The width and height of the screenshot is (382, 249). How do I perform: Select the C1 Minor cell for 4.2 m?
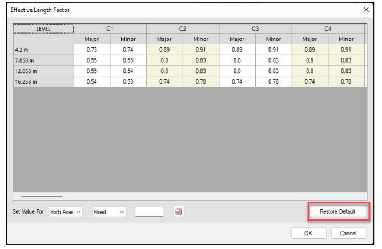click(x=128, y=50)
